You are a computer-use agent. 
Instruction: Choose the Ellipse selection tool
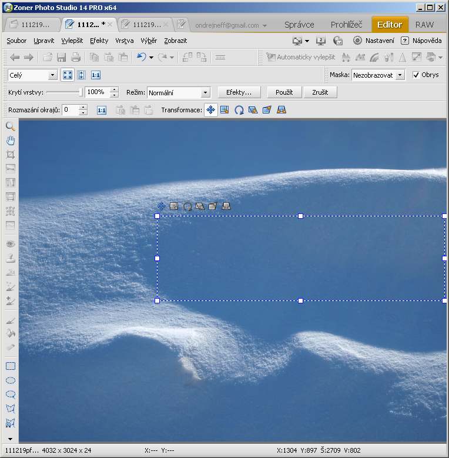(10, 380)
